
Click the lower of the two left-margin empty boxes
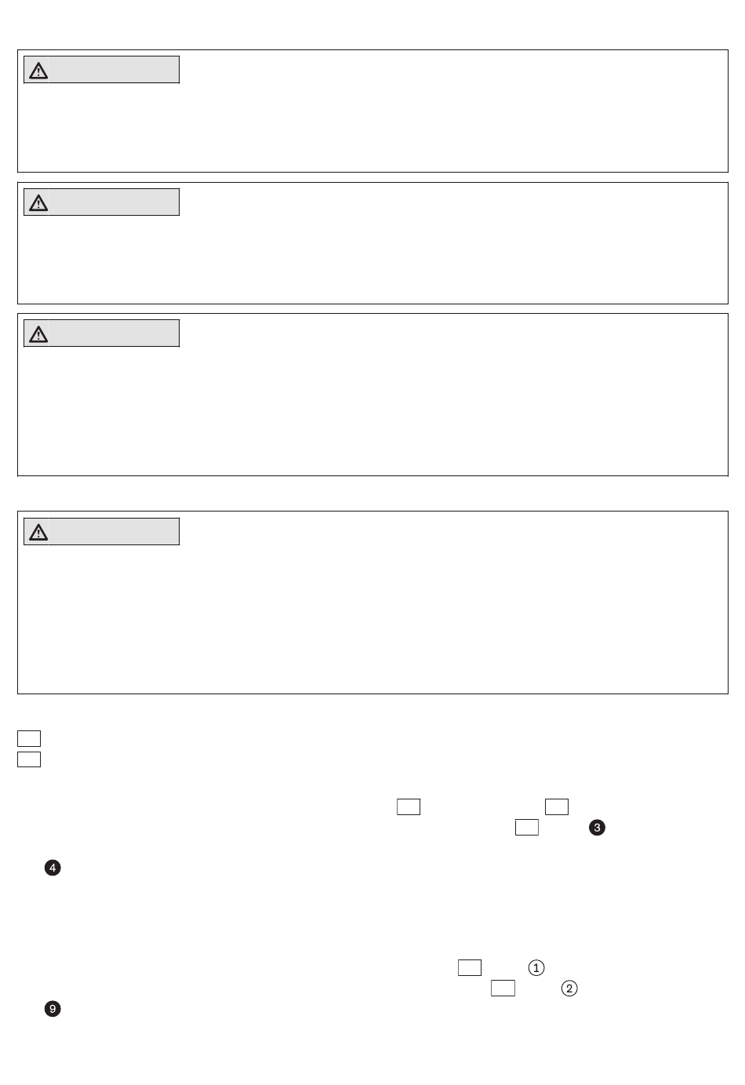(x=29, y=759)
